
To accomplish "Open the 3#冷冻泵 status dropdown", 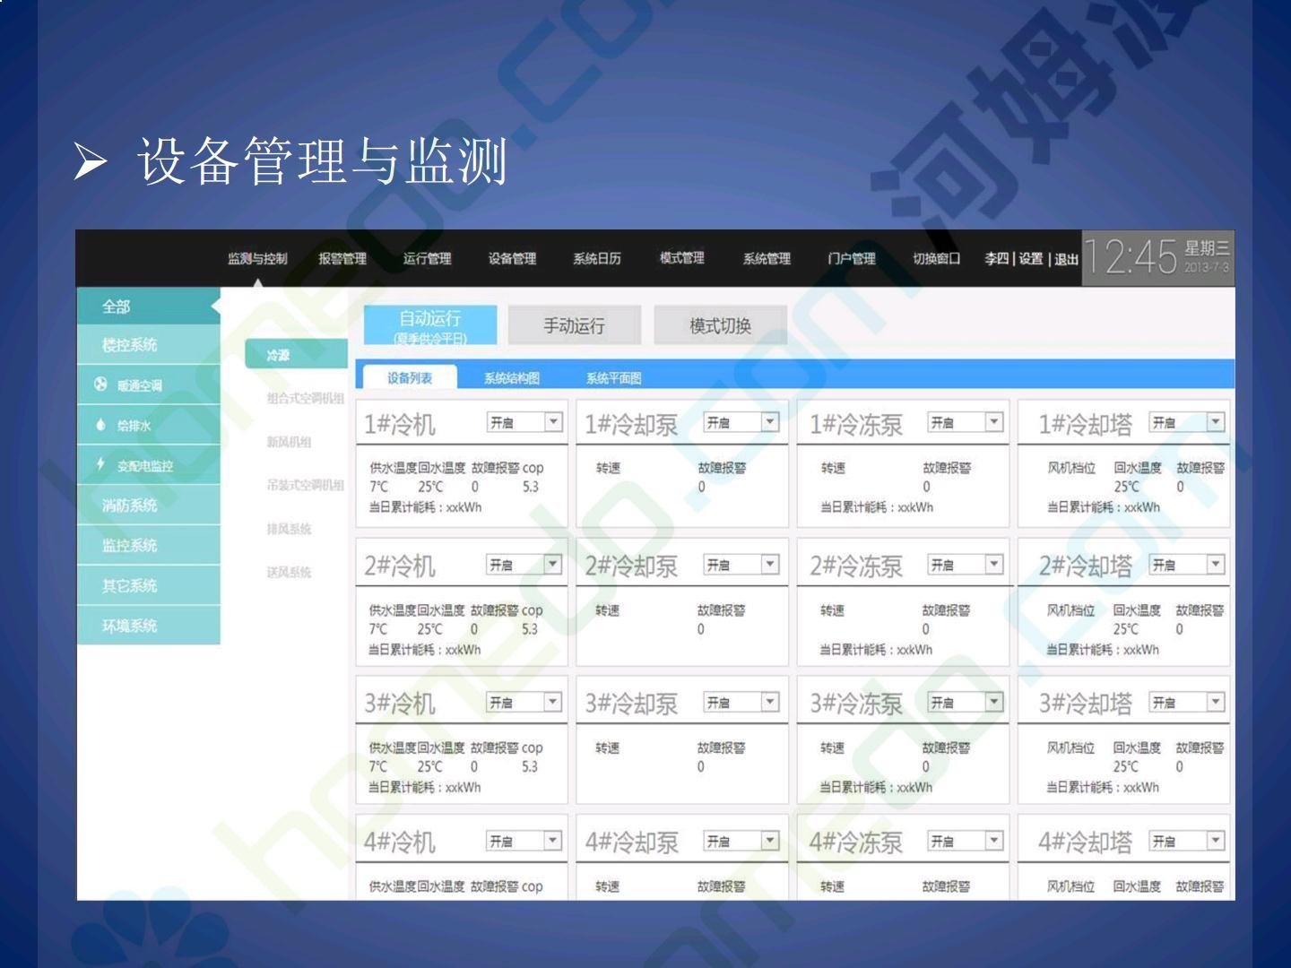I will click(x=993, y=703).
